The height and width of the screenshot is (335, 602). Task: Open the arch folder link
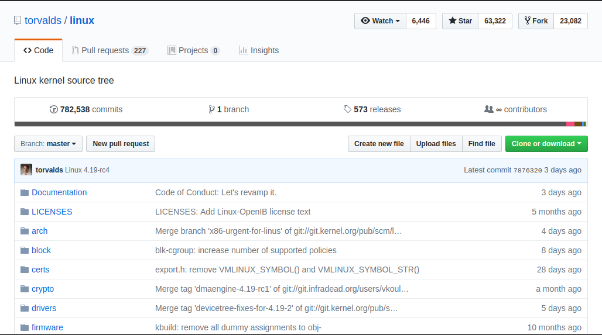click(40, 231)
